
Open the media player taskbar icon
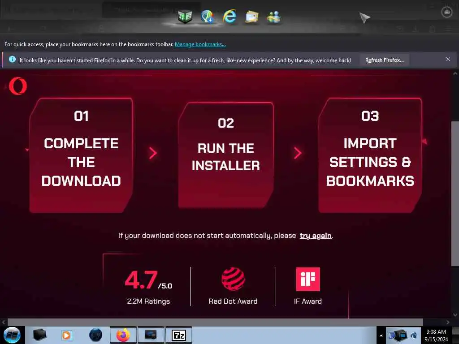(x=67, y=335)
